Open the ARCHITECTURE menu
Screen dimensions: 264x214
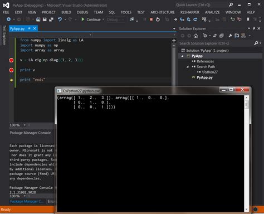pyautogui.click(x=163, y=12)
